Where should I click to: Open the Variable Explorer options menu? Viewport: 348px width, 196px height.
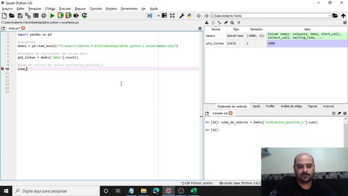tap(345, 23)
